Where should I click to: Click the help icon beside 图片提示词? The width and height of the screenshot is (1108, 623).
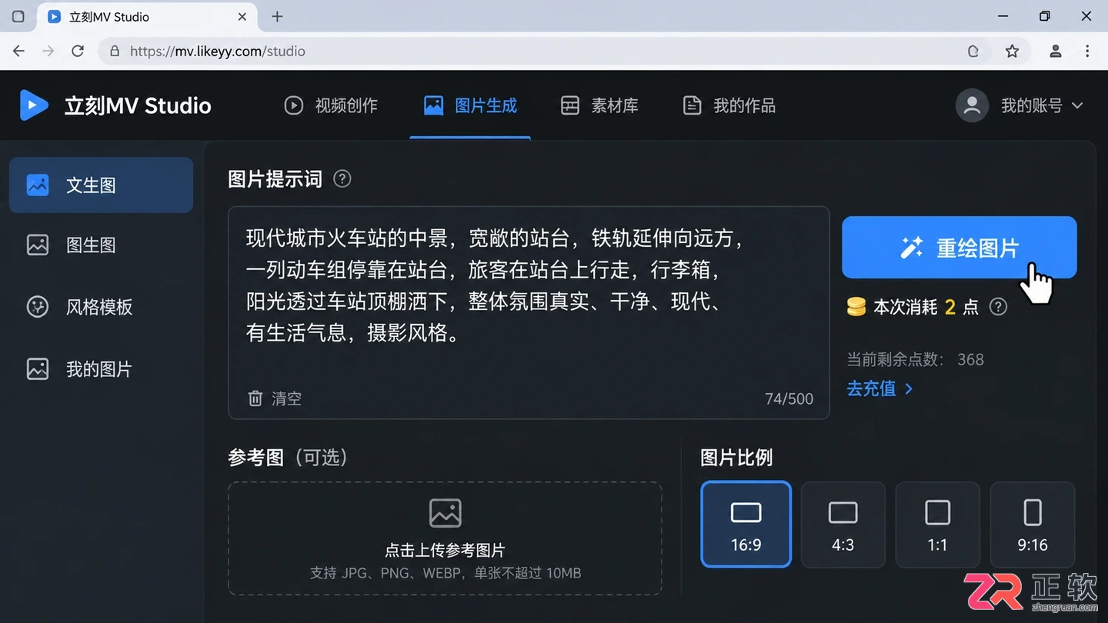coord(342,179)
